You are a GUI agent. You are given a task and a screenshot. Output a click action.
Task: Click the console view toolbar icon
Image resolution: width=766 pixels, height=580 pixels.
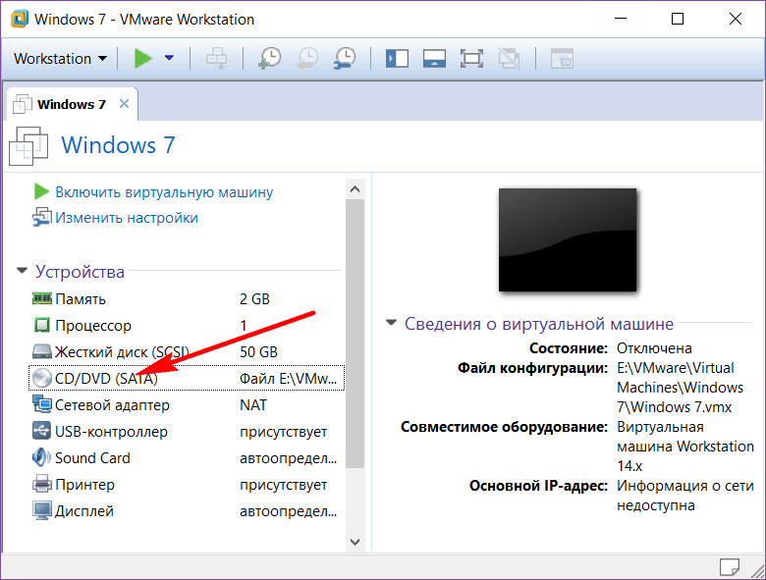pos(562,59)
